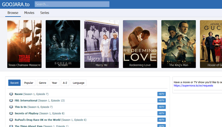Open the Texas Chainsaw Massacre poster
Screen dimensions: 222x127
[x=24, y=44]
